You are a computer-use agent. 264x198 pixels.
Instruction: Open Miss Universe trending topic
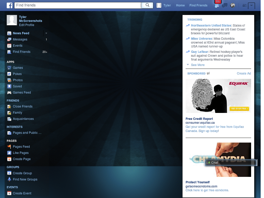point(202,39)
